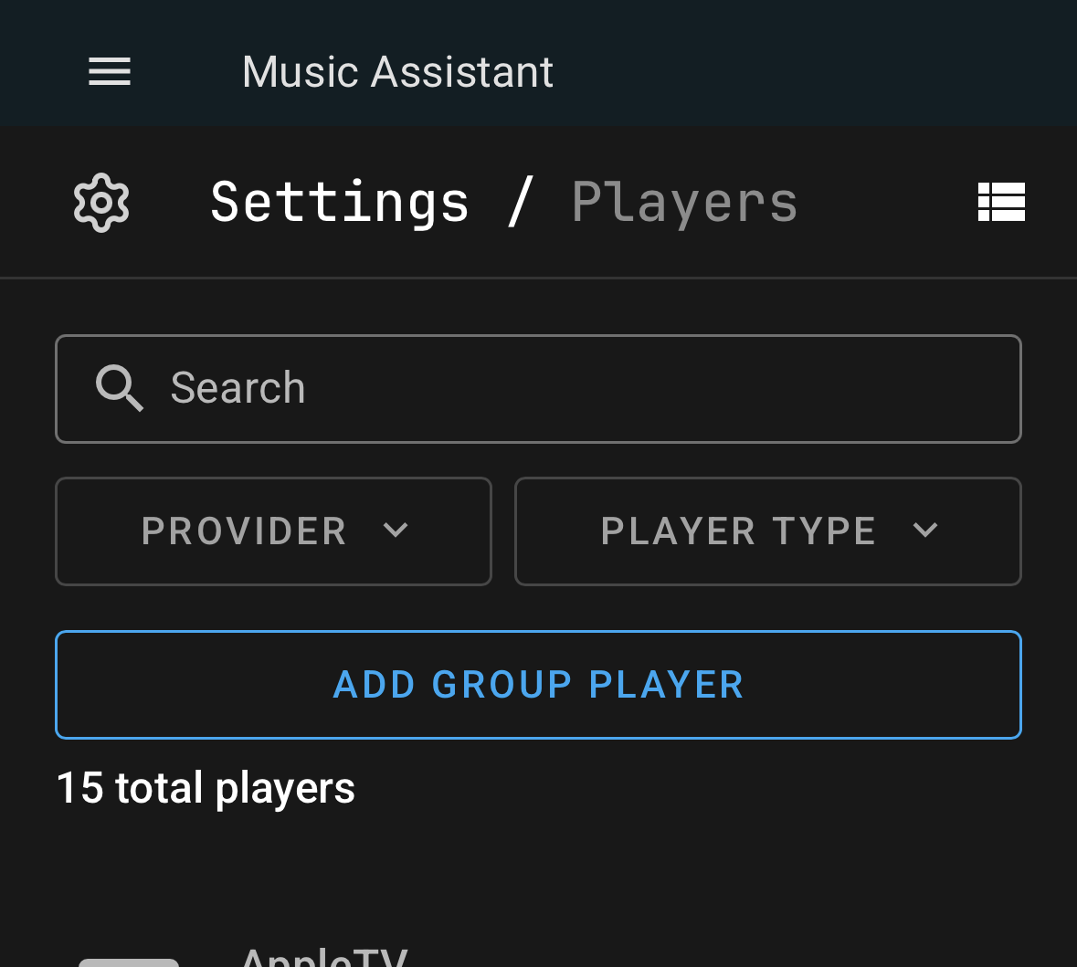Open the Provider filter dropdown
The image size is (1077, 967).
point(273,531)
